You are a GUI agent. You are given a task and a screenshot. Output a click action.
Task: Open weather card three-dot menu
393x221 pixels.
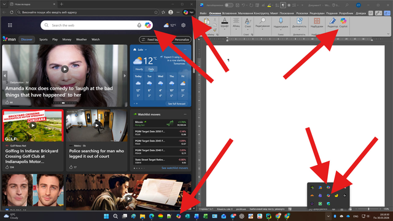(185, 50)
